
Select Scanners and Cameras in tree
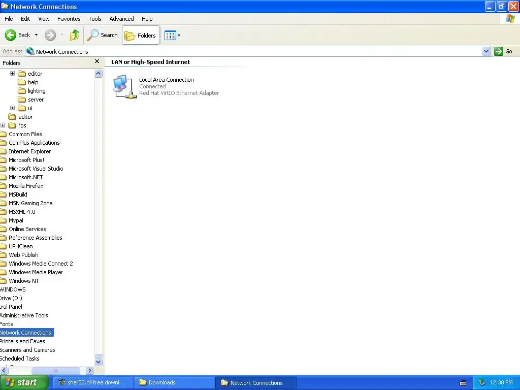27,349
